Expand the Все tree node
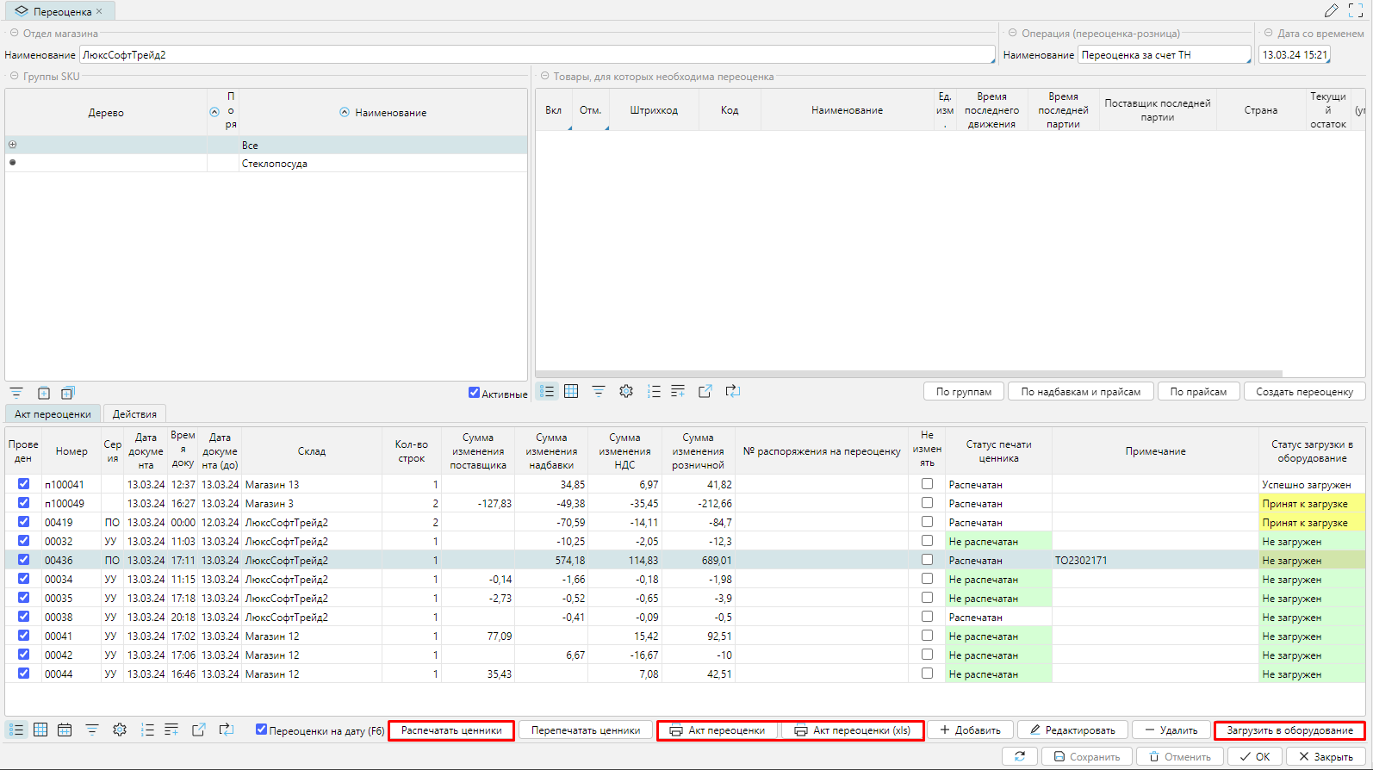This screenshot has width=1373, height=770. (13, 145)
